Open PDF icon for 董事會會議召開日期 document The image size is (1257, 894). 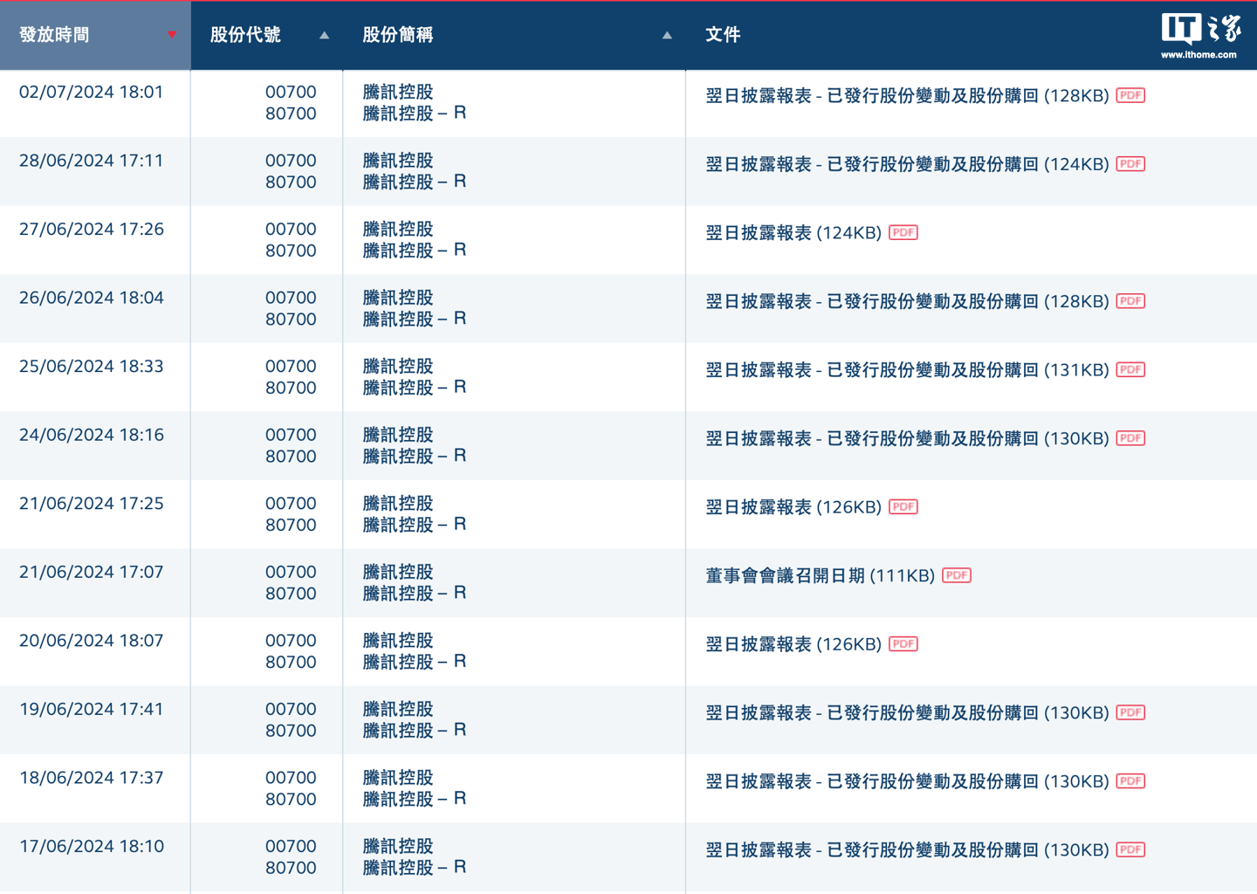957,575
